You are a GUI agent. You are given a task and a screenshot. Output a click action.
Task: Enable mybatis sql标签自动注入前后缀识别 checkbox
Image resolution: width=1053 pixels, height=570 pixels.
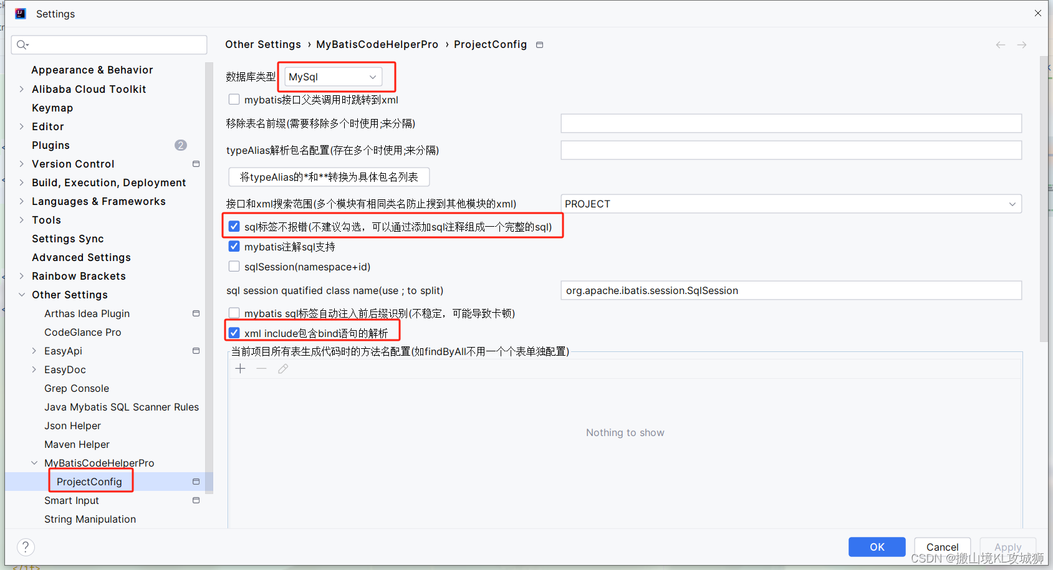tap(234, 313)
